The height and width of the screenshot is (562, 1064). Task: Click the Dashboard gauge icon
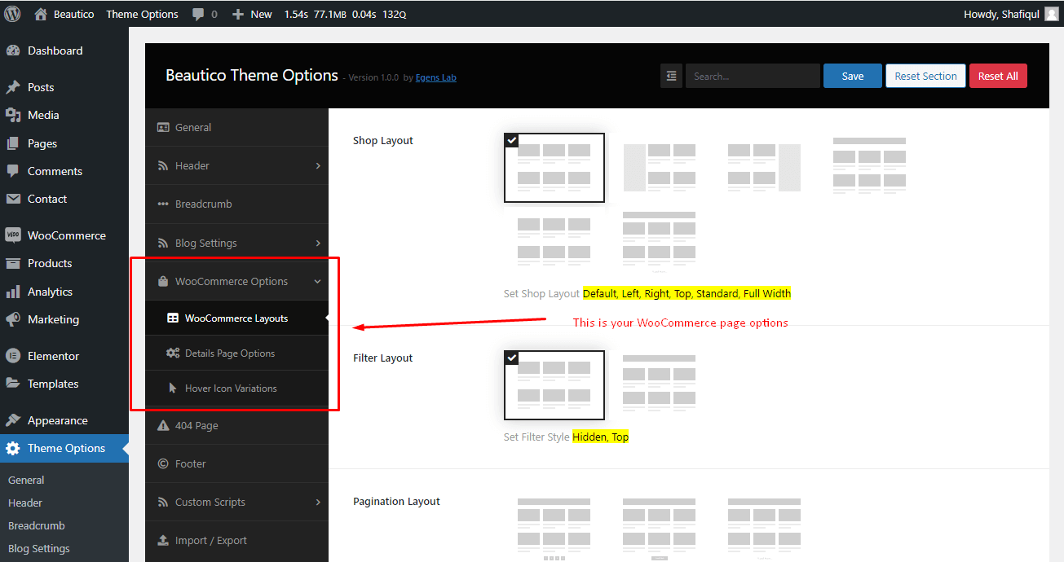tap(13, 50)
